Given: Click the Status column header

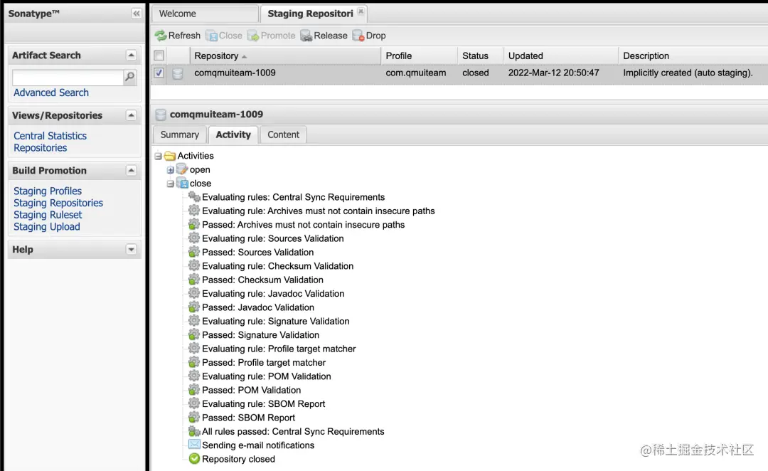Looking at the screenshot, I should 481,56.
